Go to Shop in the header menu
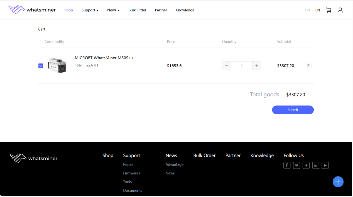 point(68,10)
